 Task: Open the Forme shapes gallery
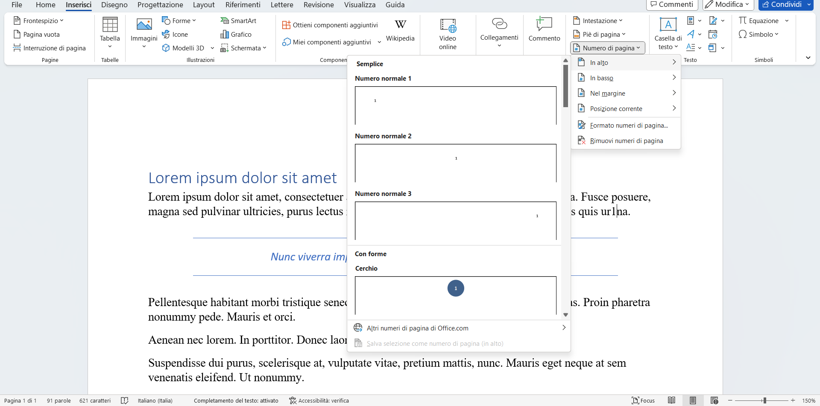coord(179,20)
